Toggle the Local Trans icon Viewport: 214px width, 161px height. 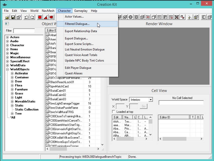[51, 17]
